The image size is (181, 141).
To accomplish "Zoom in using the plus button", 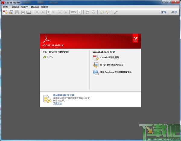I will click(x=66, y=12).
